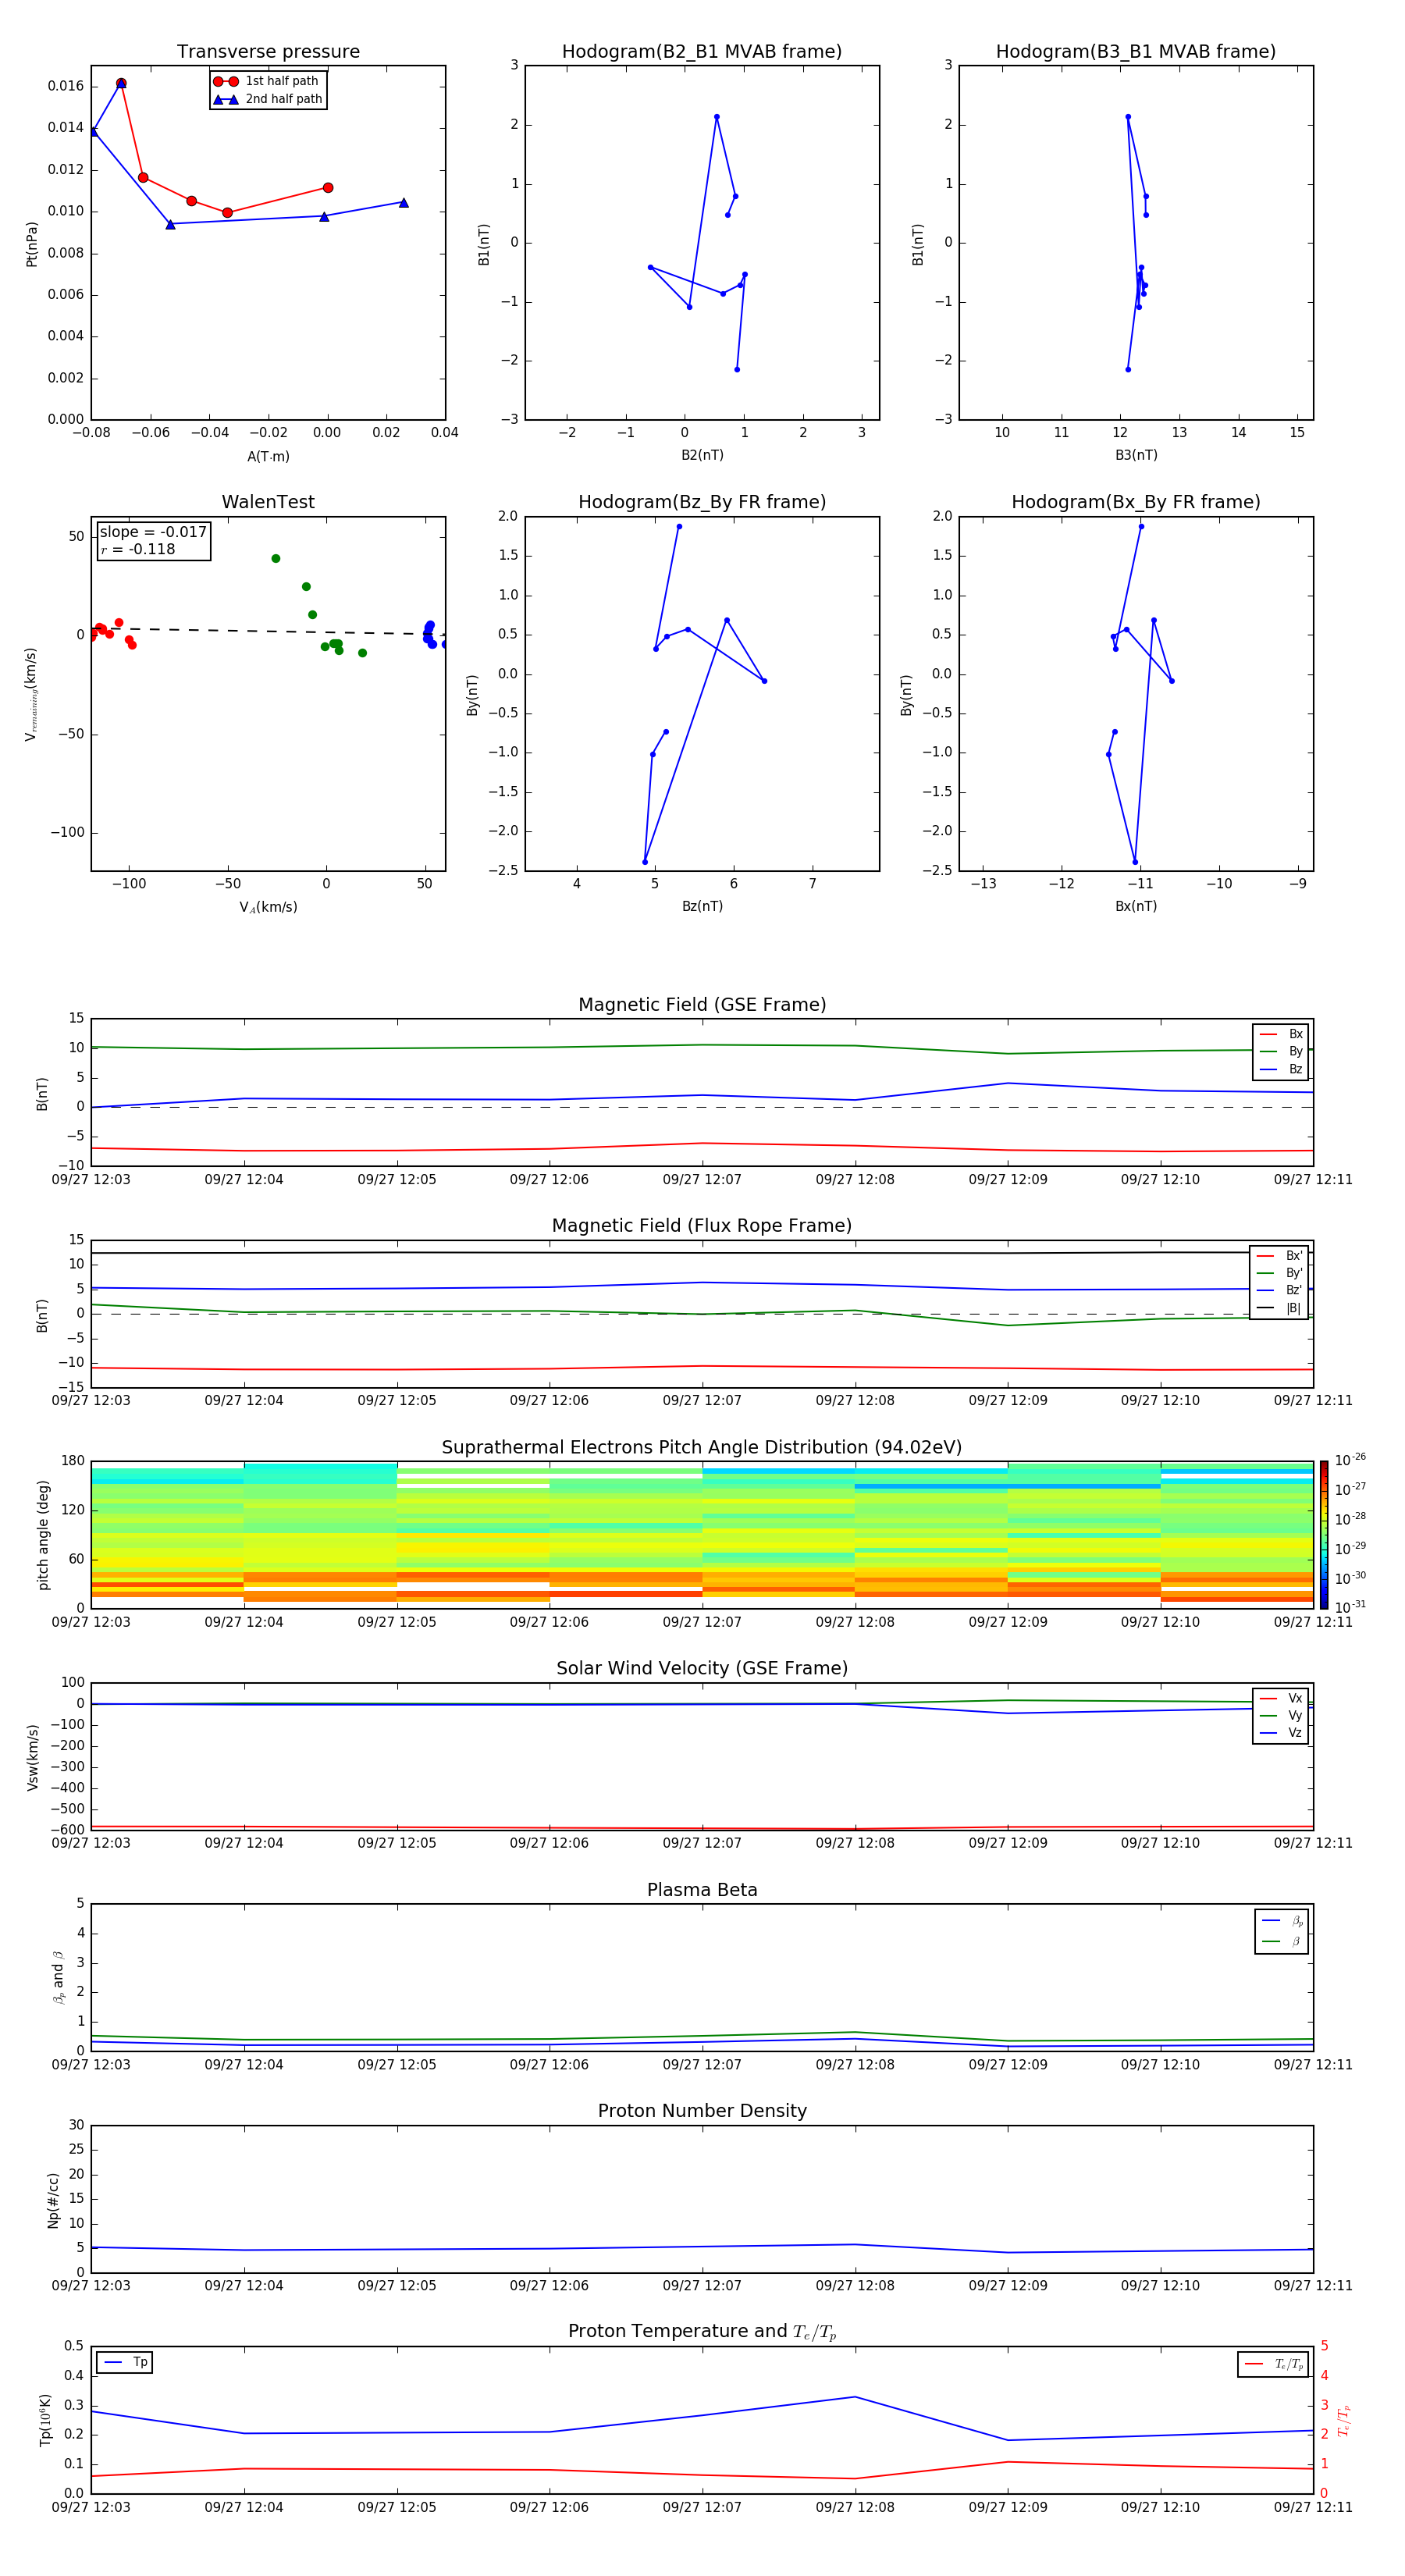The image size is (1405, 2576).
Task: Click the Tp legend entry
Action: tap(125, 2362)
